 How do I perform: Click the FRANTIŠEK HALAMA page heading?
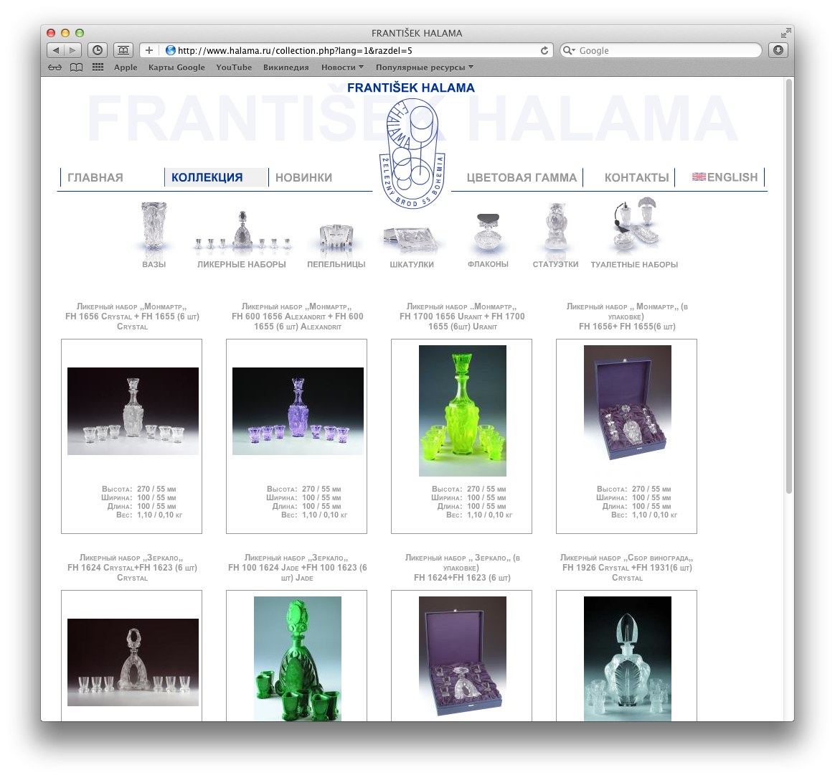click(x=410, y=88)
